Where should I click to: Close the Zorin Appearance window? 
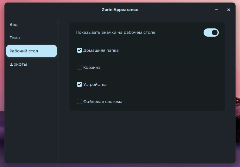[228, 10]
